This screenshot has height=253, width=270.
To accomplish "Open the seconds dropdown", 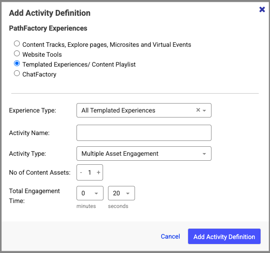I will [121, 193].
